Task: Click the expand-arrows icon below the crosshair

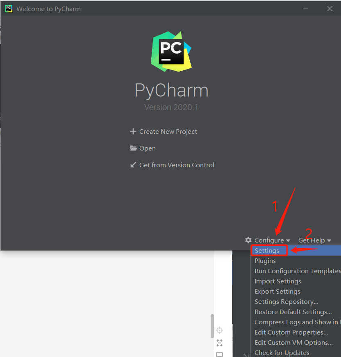Action: coord(219,343)
